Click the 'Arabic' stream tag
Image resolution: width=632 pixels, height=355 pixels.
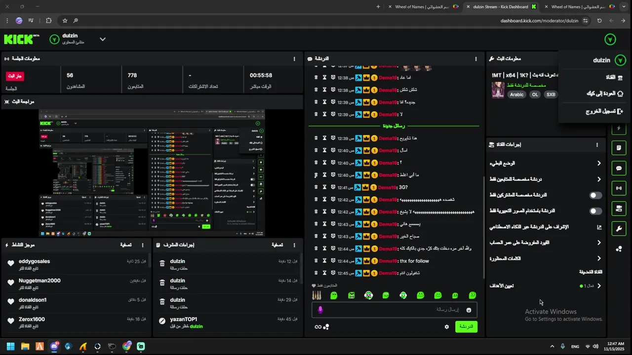click(516, 95)
